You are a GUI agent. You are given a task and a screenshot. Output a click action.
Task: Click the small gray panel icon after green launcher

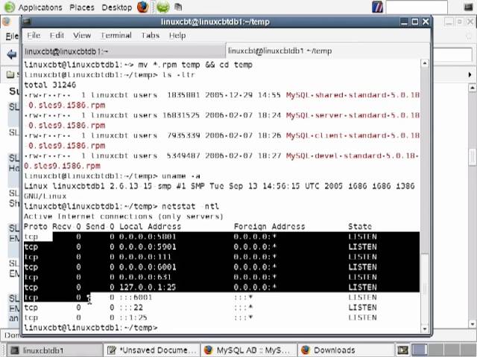(178, 7)
